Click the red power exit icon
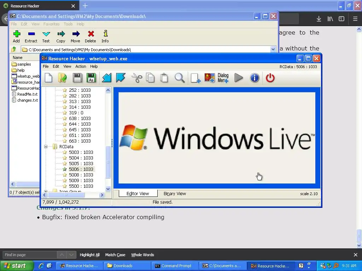Screen dimensions: 362x271 pos(270,78)
